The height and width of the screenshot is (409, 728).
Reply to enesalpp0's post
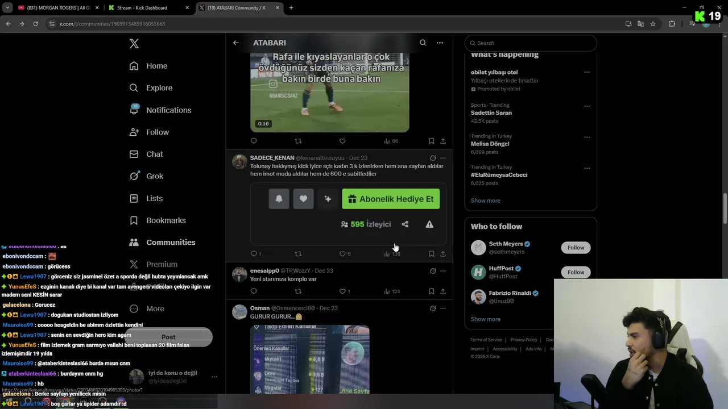coord(254,291)
